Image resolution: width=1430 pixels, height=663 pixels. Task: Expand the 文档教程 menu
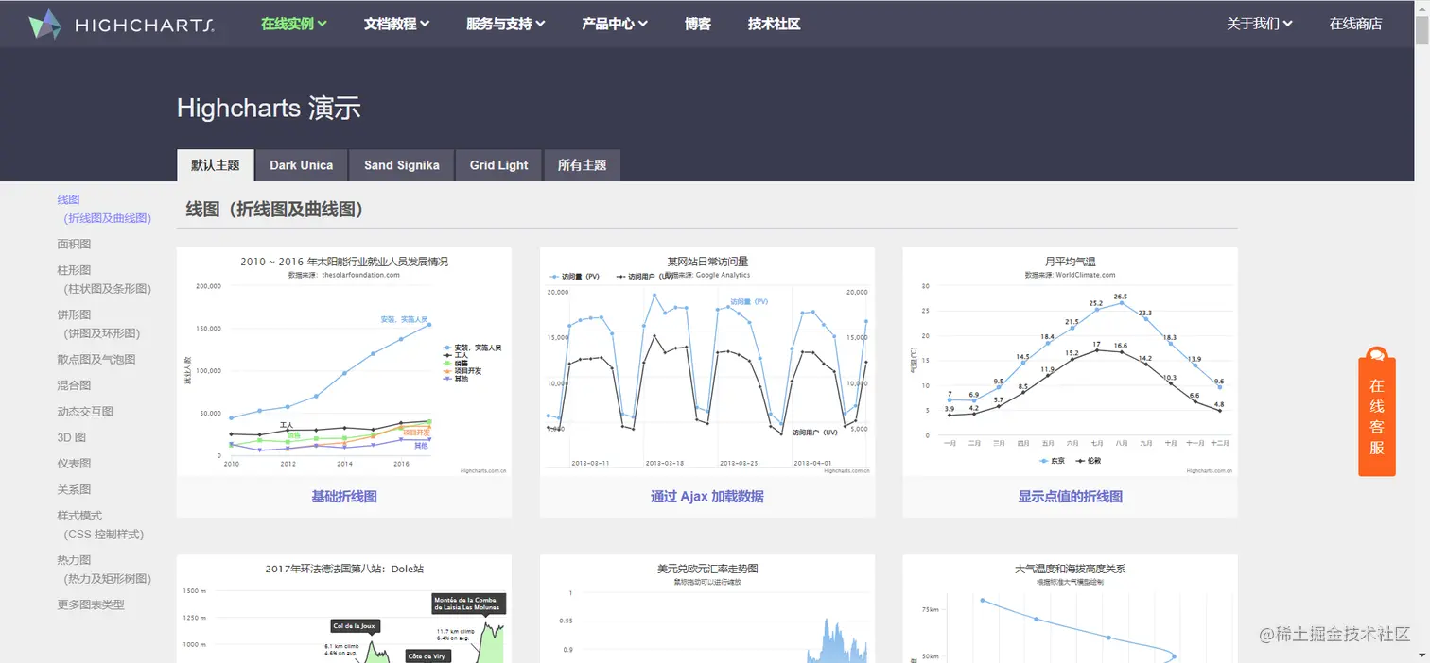397,24
